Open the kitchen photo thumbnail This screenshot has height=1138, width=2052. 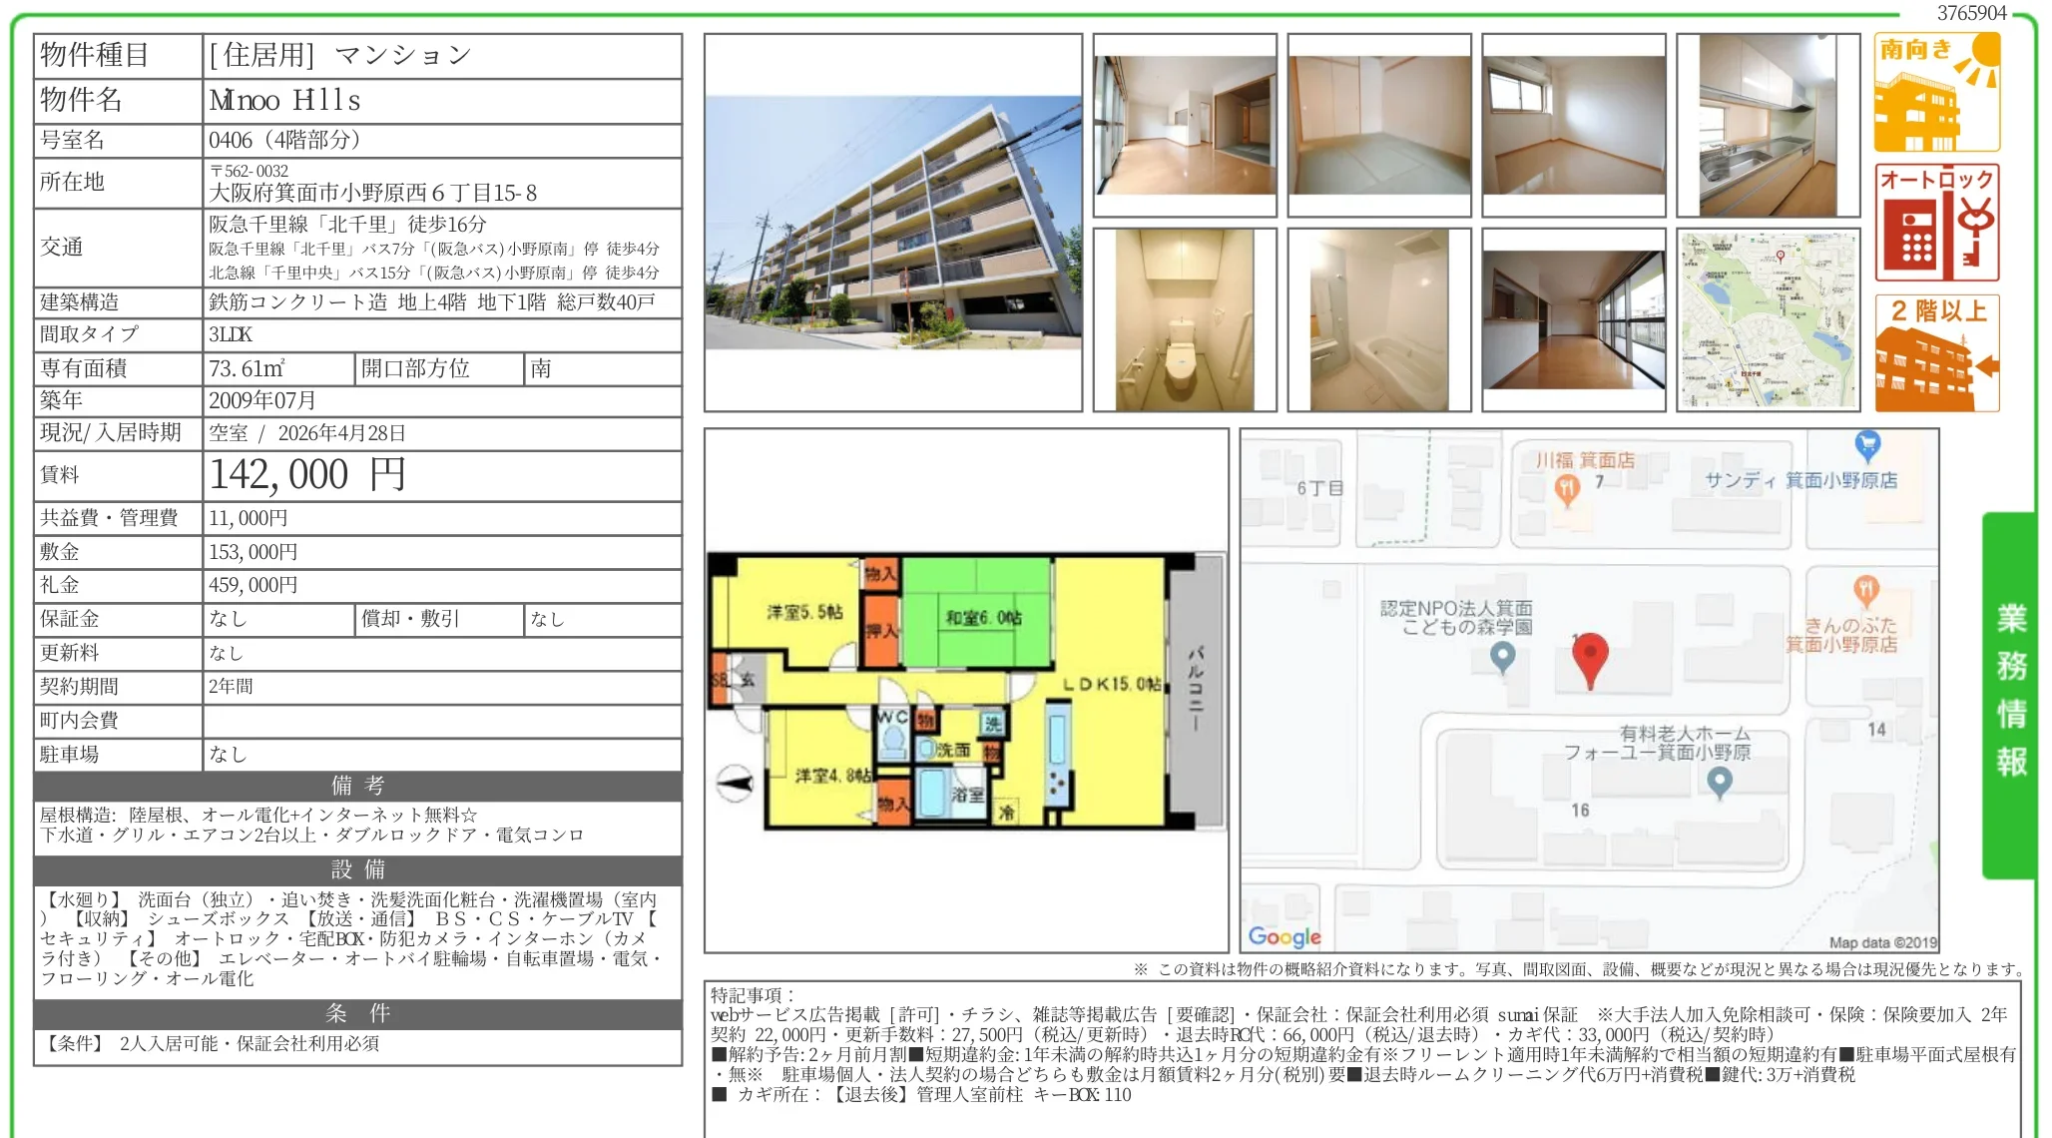[1768, 125]
